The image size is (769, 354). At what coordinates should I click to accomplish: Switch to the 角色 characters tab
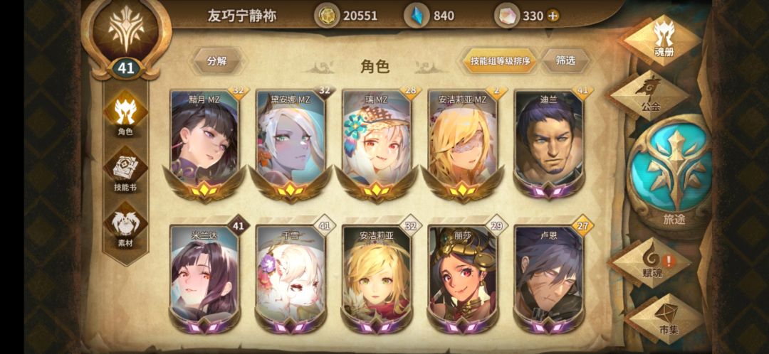pyautogui.click(x=126, y=114)
